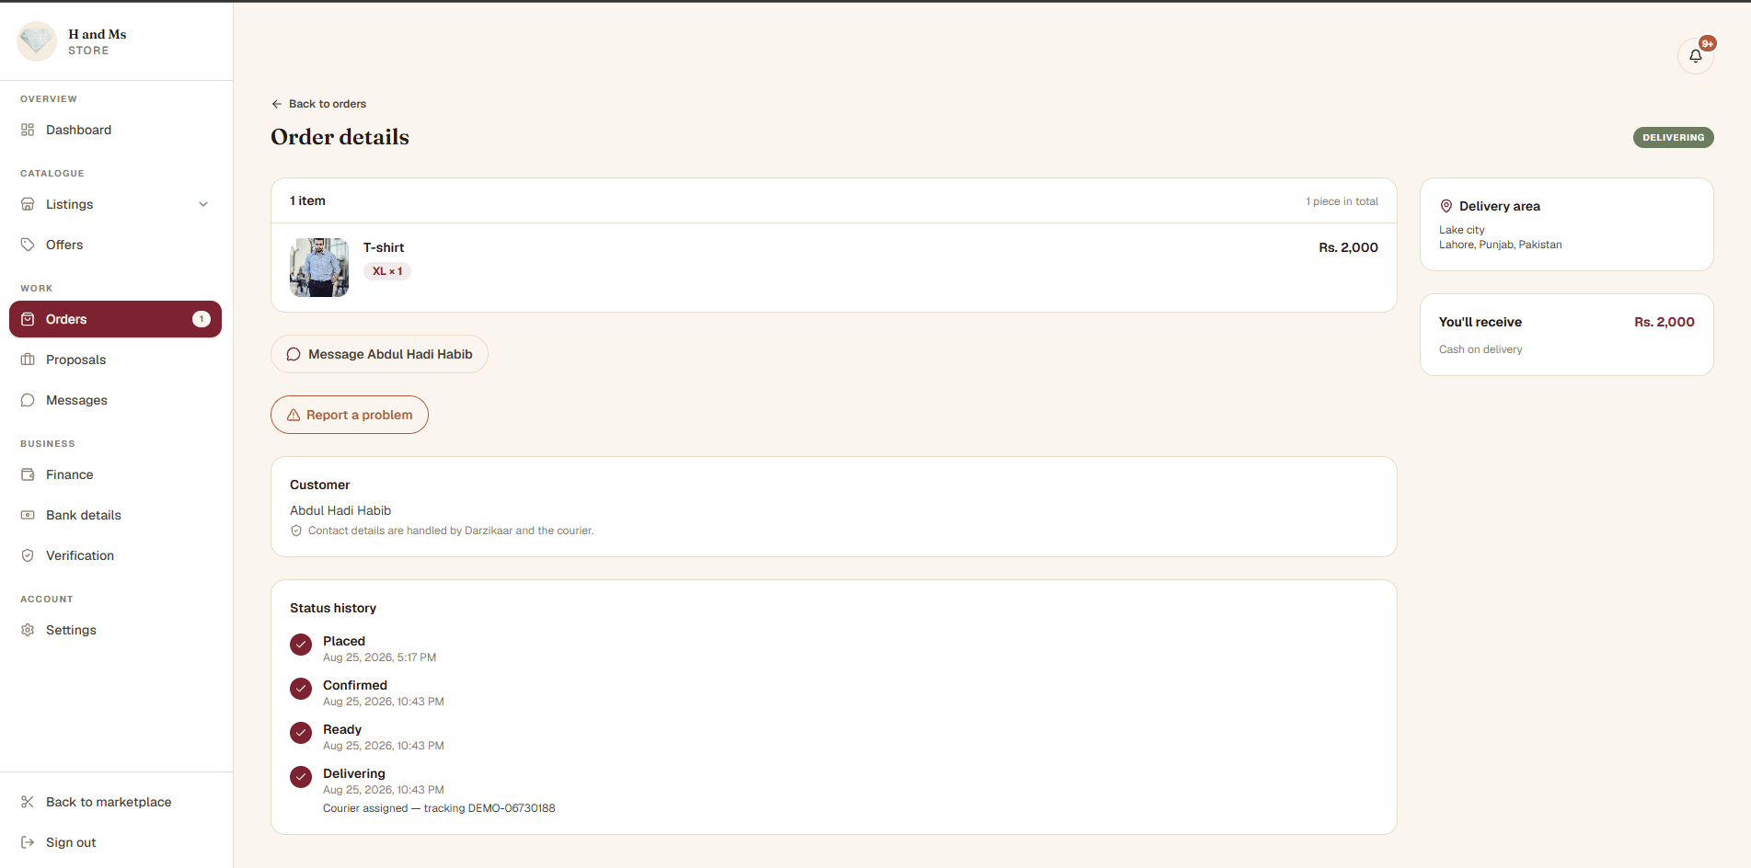This screenshot has height=868, width=1751.
Task: Click the Delivery area location pin
Action: 1446,206
